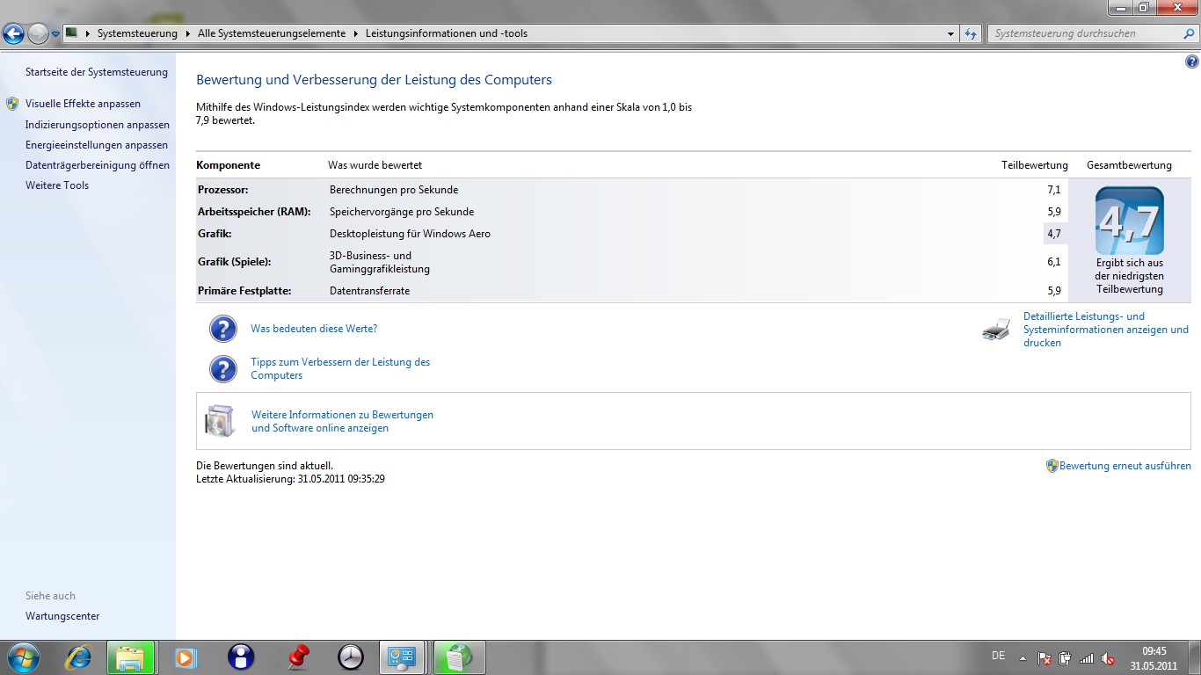Click the power plug battery tray icon
The height and width of the screenshot is (675, 1201).
[x=1066, y=657]
